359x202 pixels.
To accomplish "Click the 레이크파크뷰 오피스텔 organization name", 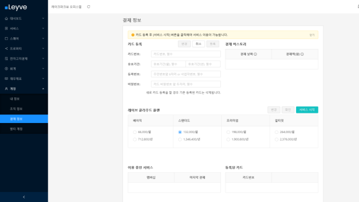I will [66, 7].
